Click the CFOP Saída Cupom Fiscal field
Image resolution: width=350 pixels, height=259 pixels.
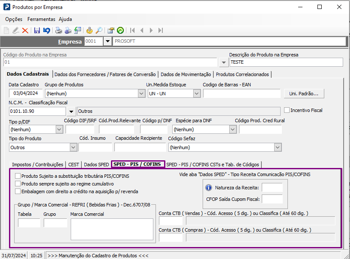(272, 199)
